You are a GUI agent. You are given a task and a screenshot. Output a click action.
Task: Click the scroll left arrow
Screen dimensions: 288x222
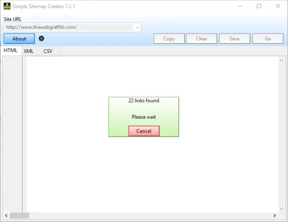[6, 216]
